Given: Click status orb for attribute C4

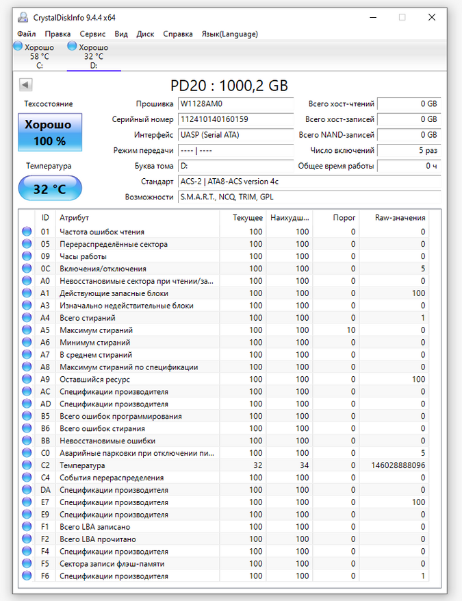Looking at the screenshot, I should coord(27,477).
